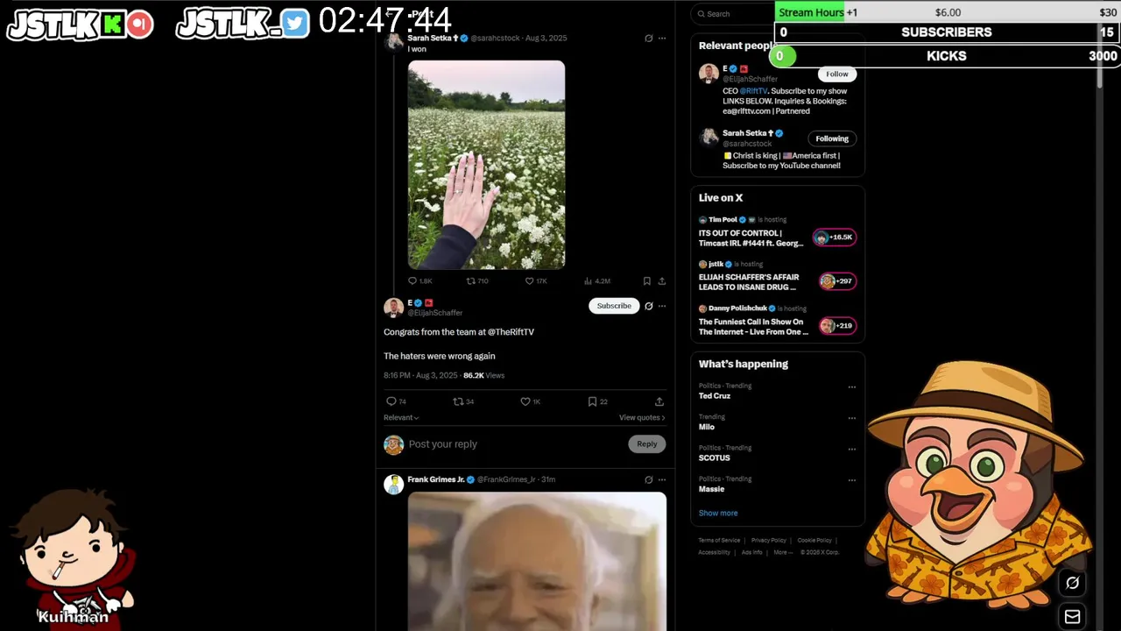Open more options on Frank Grimes Jr. post
The image size is (1121, 631).
(662, 479)
